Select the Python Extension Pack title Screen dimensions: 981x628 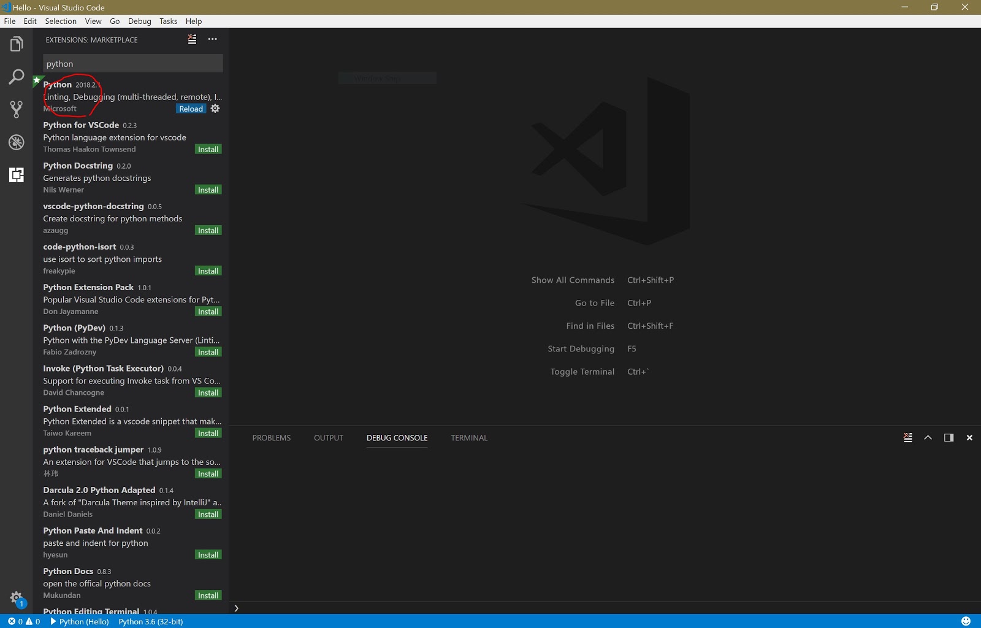pyautogui.click(x=88, y=287)
